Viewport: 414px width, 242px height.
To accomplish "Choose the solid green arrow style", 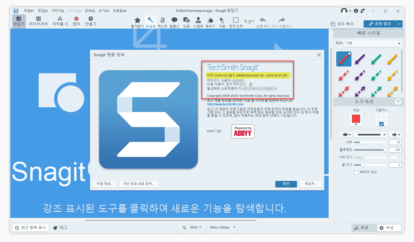I will [376, 59].
